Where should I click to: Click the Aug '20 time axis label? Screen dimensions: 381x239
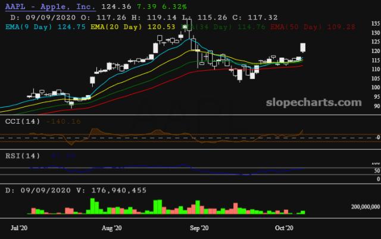coord(111,228)
